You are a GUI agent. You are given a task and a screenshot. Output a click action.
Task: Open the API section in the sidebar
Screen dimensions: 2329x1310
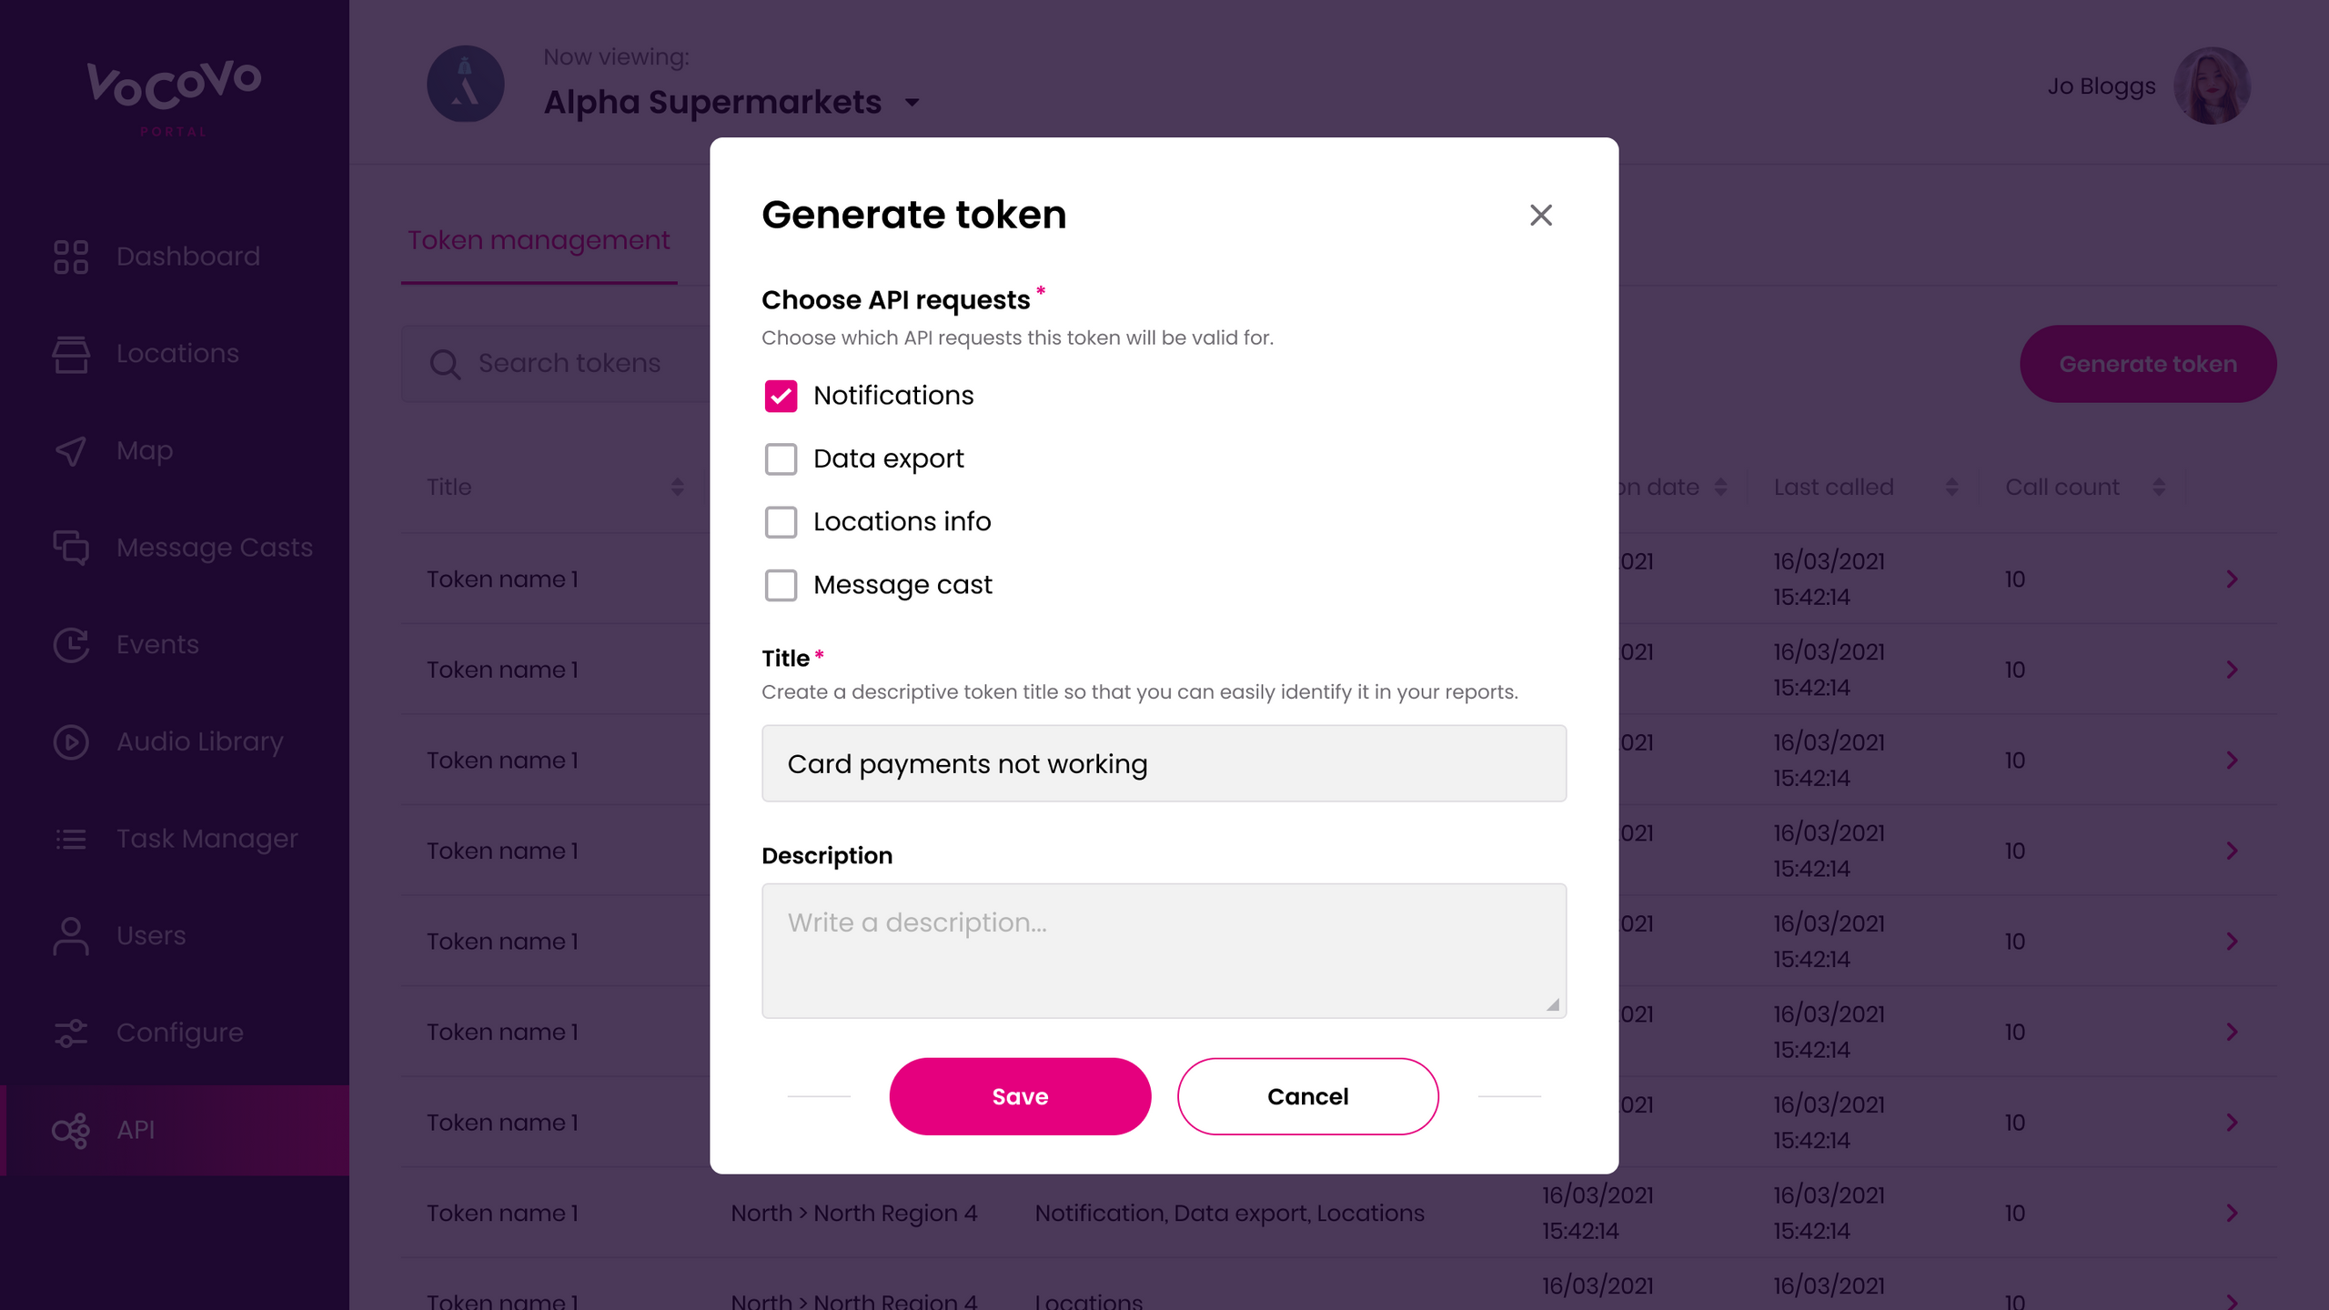[x=134, y=1130]
